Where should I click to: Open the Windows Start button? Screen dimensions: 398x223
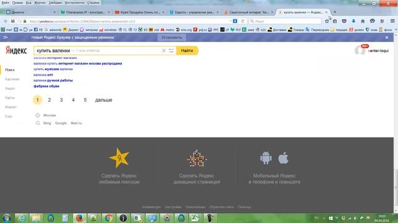click(7, 218)
